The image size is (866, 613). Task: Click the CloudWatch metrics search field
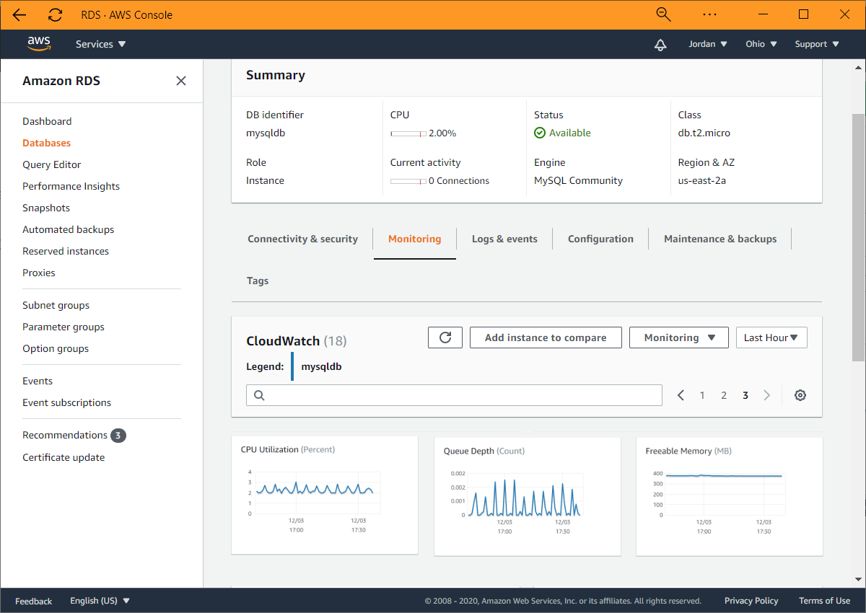pyautogui.click(x=454, y=395)
